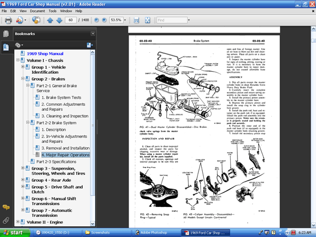Open the View menu
The width and height of the screenshot is (316, 237).
point(23,11)
